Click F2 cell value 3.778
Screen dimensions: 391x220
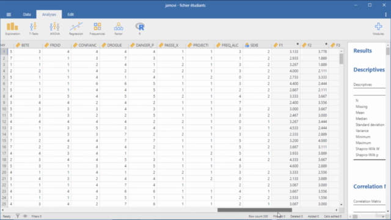(315, 51)
